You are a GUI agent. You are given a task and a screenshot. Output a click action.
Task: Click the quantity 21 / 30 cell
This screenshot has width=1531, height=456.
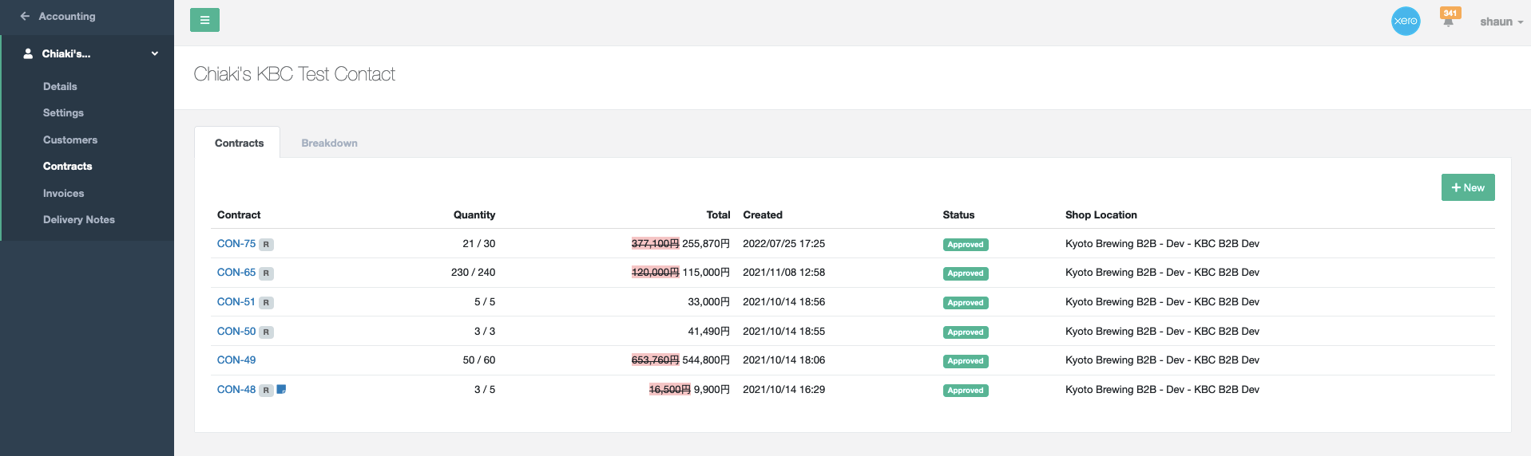point(478,243)
